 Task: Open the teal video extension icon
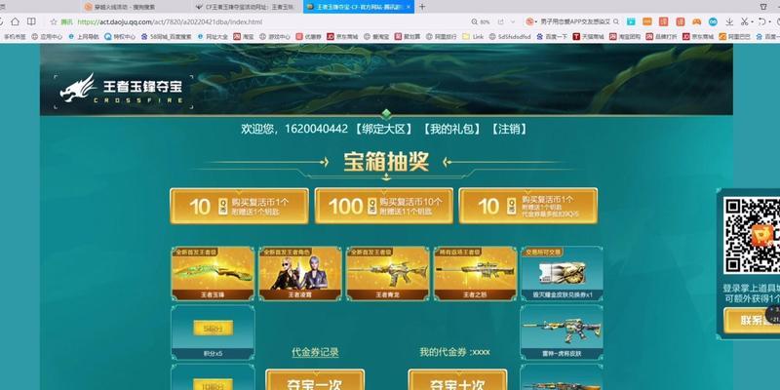tap(631, 21)
